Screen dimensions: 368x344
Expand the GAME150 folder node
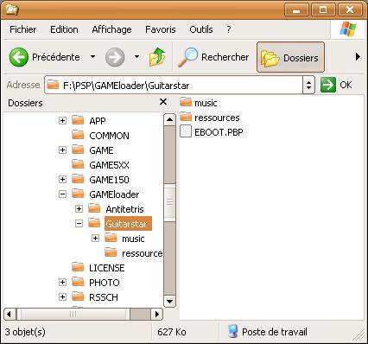point(62,179)
